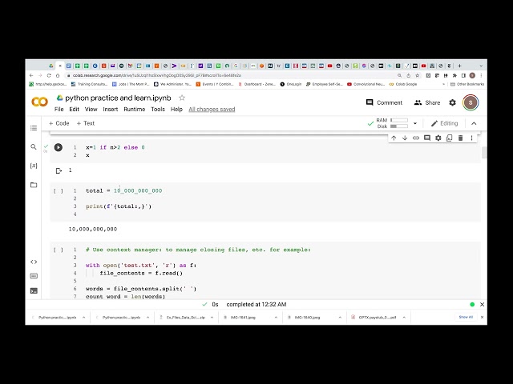Move cell up arrow in cell toolbar
The width and height of the screenshot is (513, 384).
394,138
